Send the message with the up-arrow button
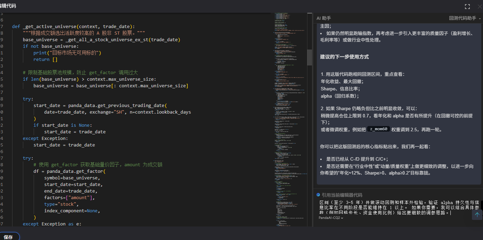The height and width of the screenshot is (240, 483). click(477, 215)
